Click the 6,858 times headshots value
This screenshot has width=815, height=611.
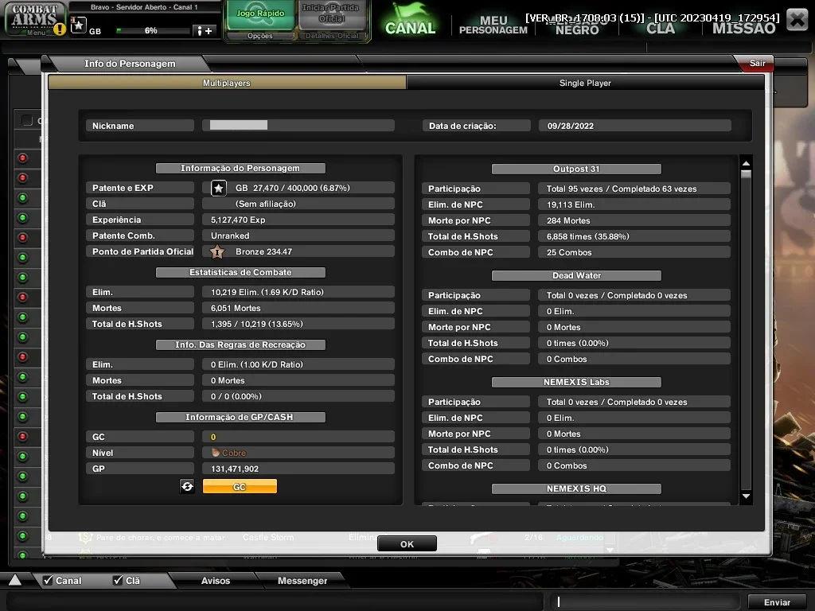point(587,237)
